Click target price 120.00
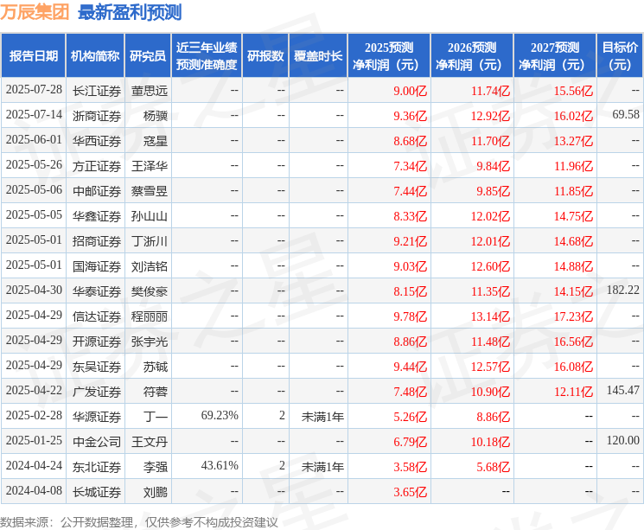 tap(623, 440)
